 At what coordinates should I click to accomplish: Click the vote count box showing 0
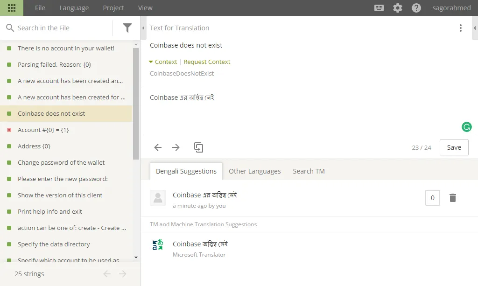tap(432, 198)
